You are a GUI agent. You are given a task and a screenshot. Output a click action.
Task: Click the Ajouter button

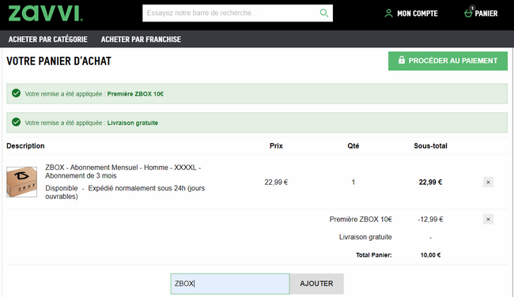click(x=316, y=284)
